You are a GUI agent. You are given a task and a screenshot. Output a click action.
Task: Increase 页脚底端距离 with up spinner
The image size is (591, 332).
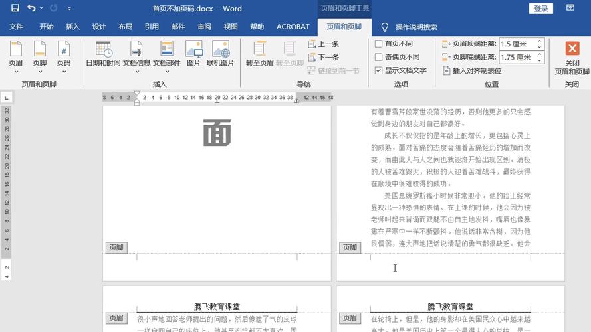[540, 54]
